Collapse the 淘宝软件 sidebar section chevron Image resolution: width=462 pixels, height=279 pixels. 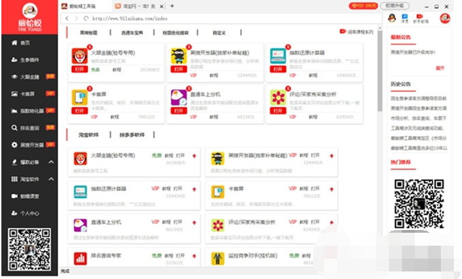[51, 179]
